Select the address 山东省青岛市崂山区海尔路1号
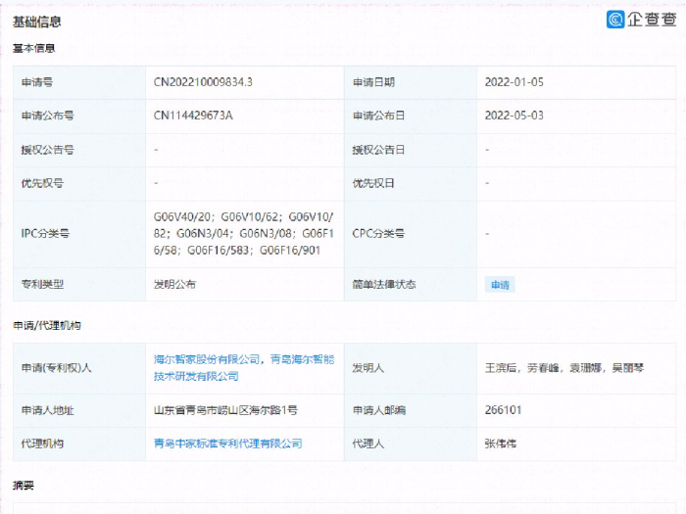The image size is (686, 514). click(225, 410)
